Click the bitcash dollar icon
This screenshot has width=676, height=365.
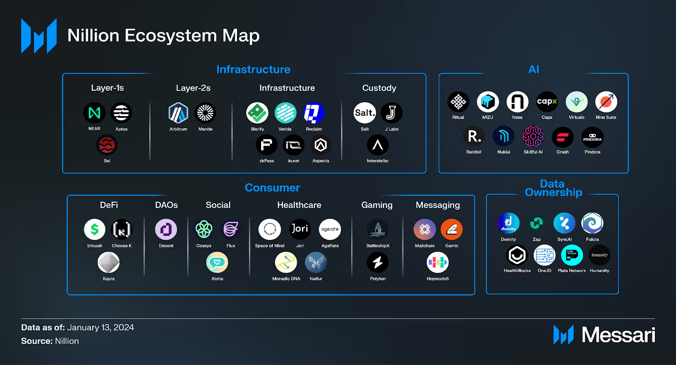point(95,229)
